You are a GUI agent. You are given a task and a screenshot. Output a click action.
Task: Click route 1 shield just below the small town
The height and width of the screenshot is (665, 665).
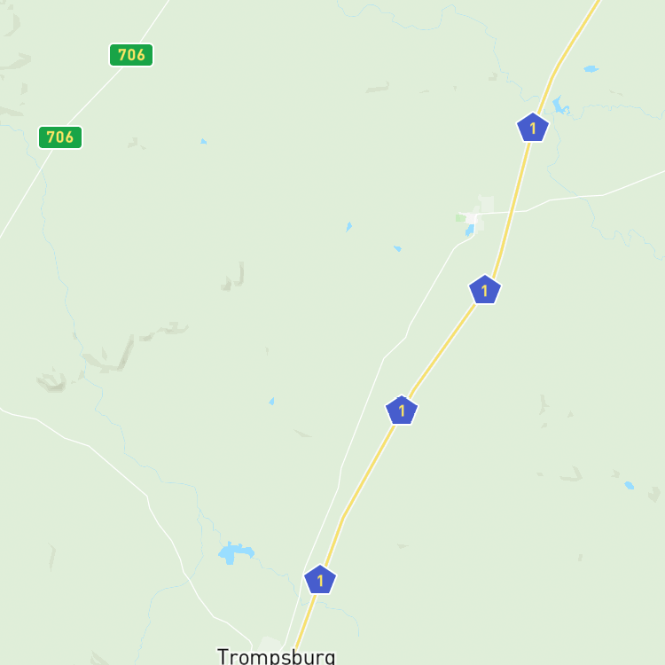pyautogui.click(x=485, y=290)
